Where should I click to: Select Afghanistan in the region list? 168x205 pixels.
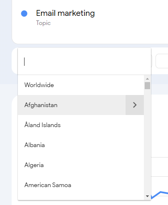pyautogui.click(x=72, y=105)
